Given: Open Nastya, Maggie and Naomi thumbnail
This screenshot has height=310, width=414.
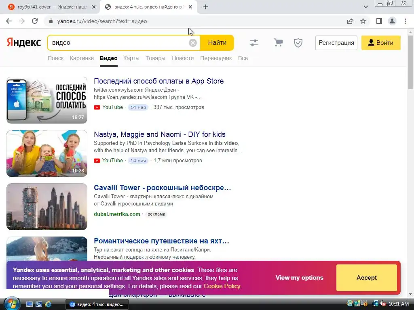Looking at the screenshot, I should coord(47,153).
